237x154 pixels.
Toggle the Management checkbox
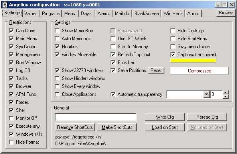click(11, 55)
